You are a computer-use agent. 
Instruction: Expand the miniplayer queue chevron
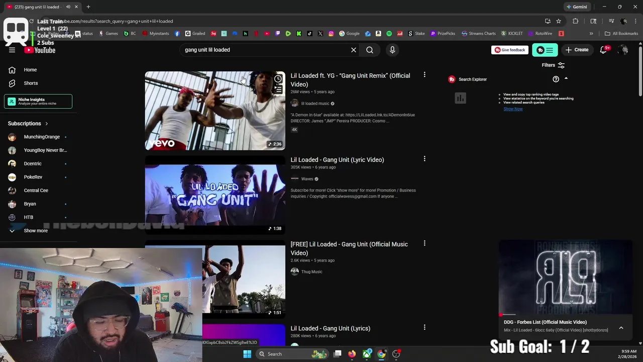pos(621,328)
